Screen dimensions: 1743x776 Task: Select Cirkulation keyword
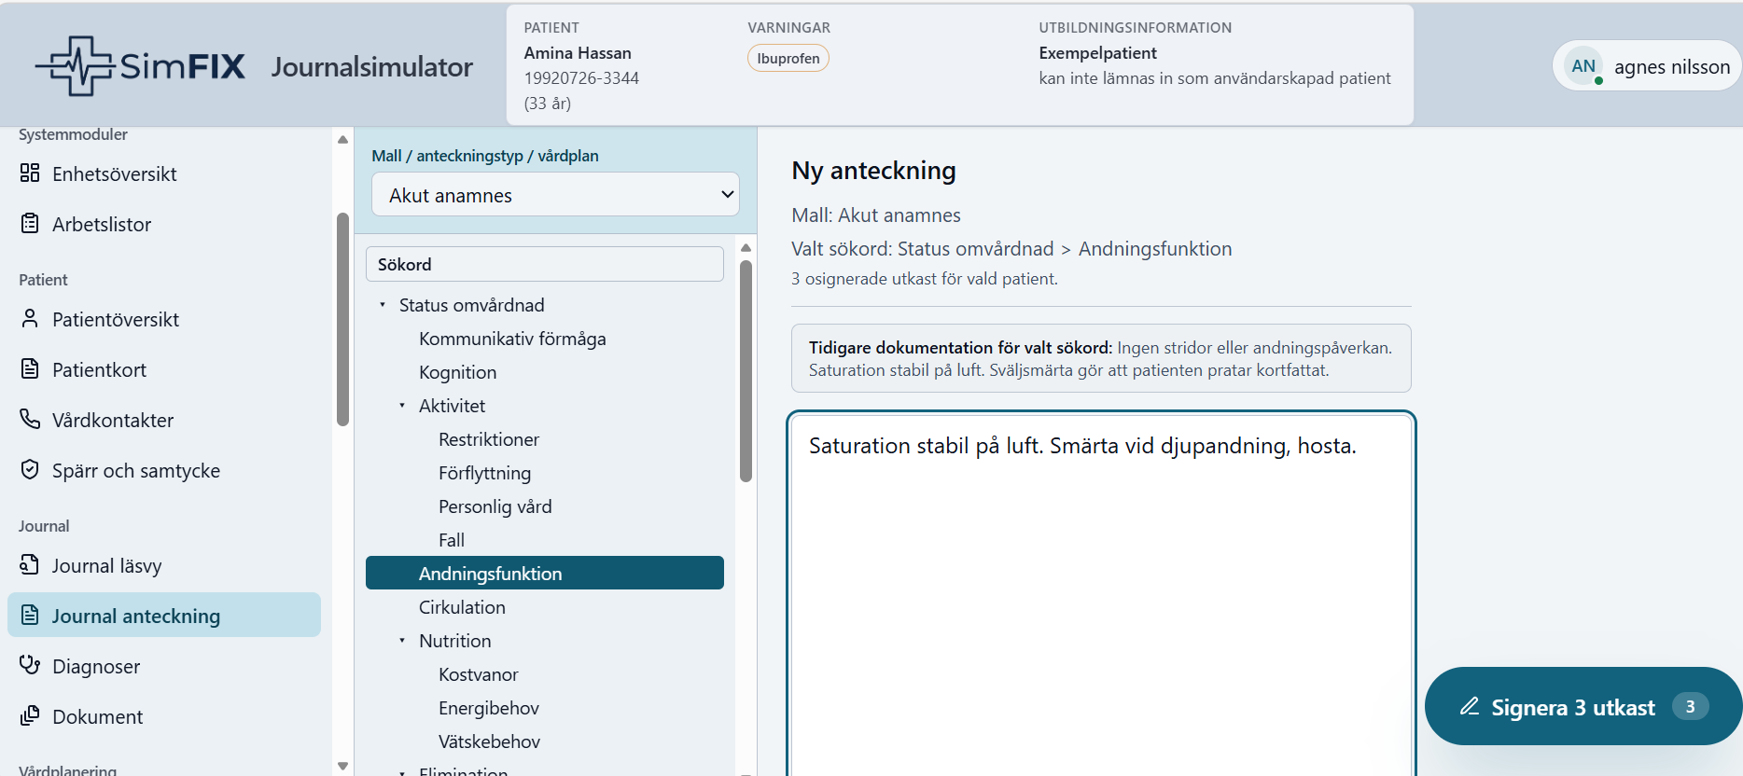[462, 607]
